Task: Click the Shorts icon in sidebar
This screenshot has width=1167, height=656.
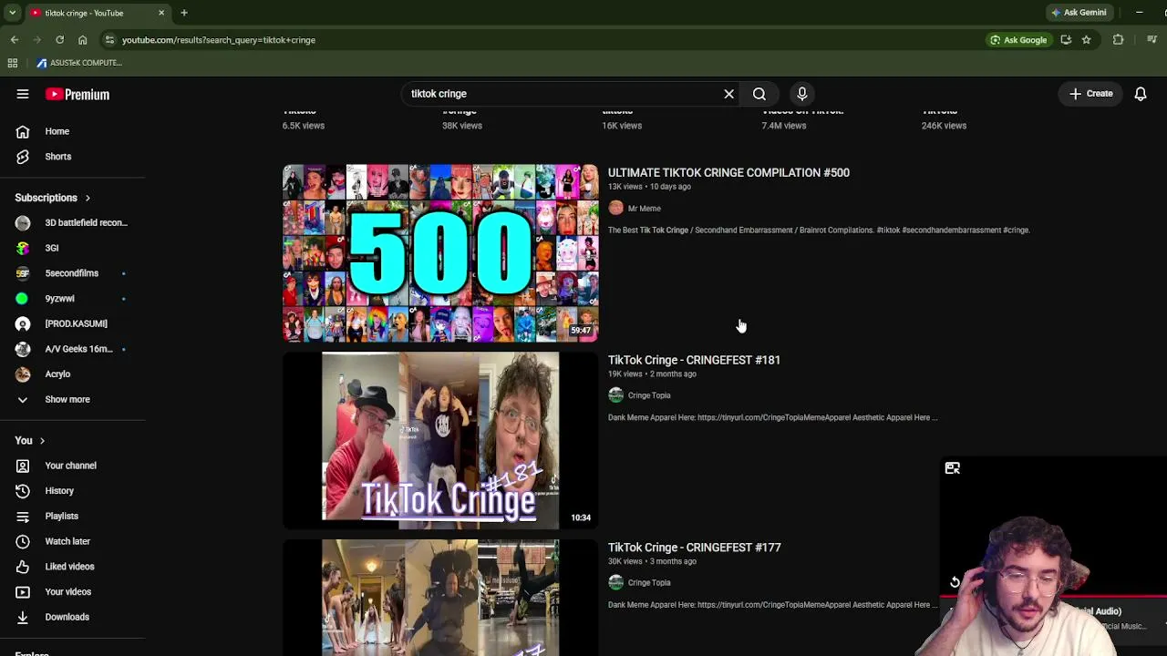Action: tap(23, 157)
